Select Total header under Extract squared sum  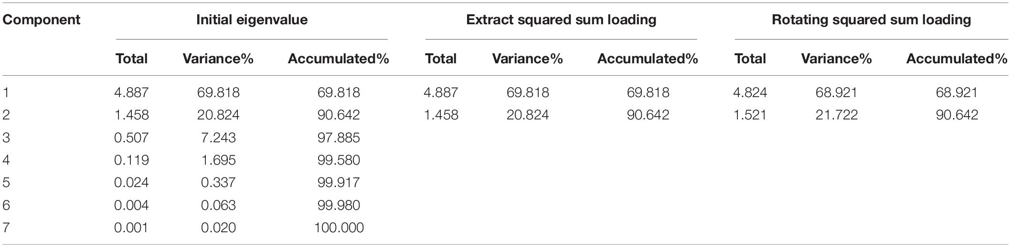[441, 59]
